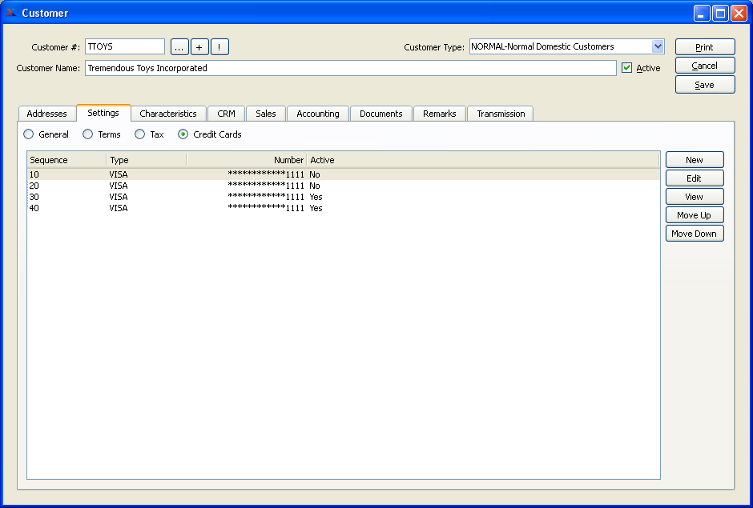
Task: Switch to the Documents tab
Action: pos(381,114)
